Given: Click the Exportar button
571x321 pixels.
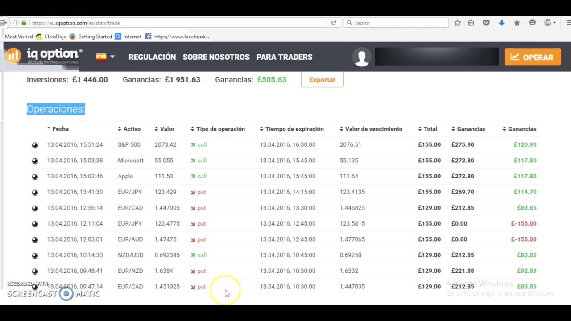Looking at the screenshot, I should tap(322, 80).
